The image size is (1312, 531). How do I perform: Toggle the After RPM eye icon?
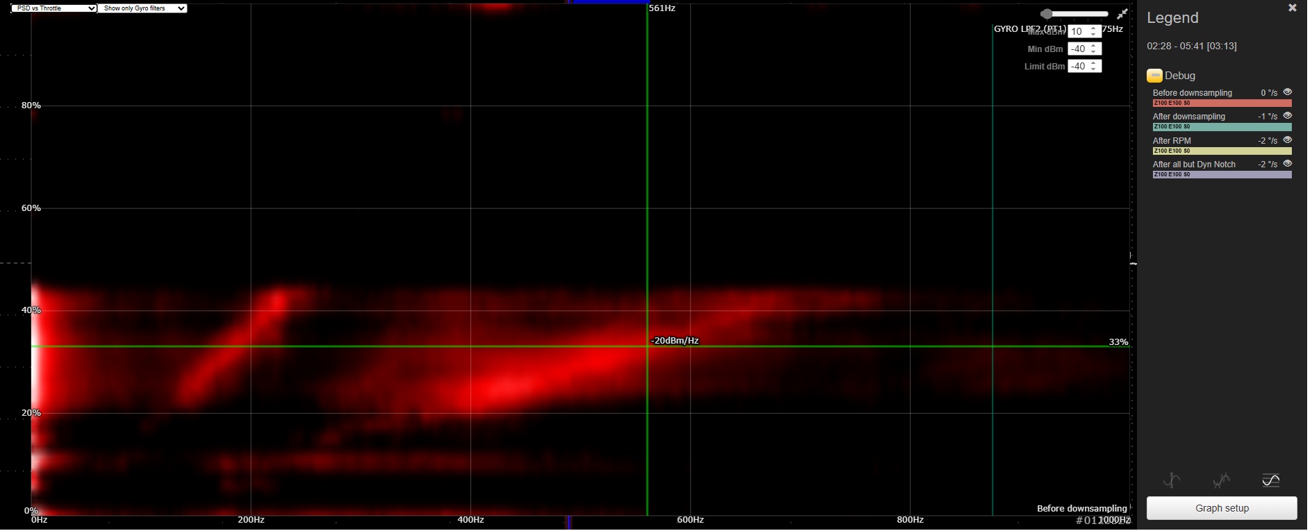(1287, 140)
